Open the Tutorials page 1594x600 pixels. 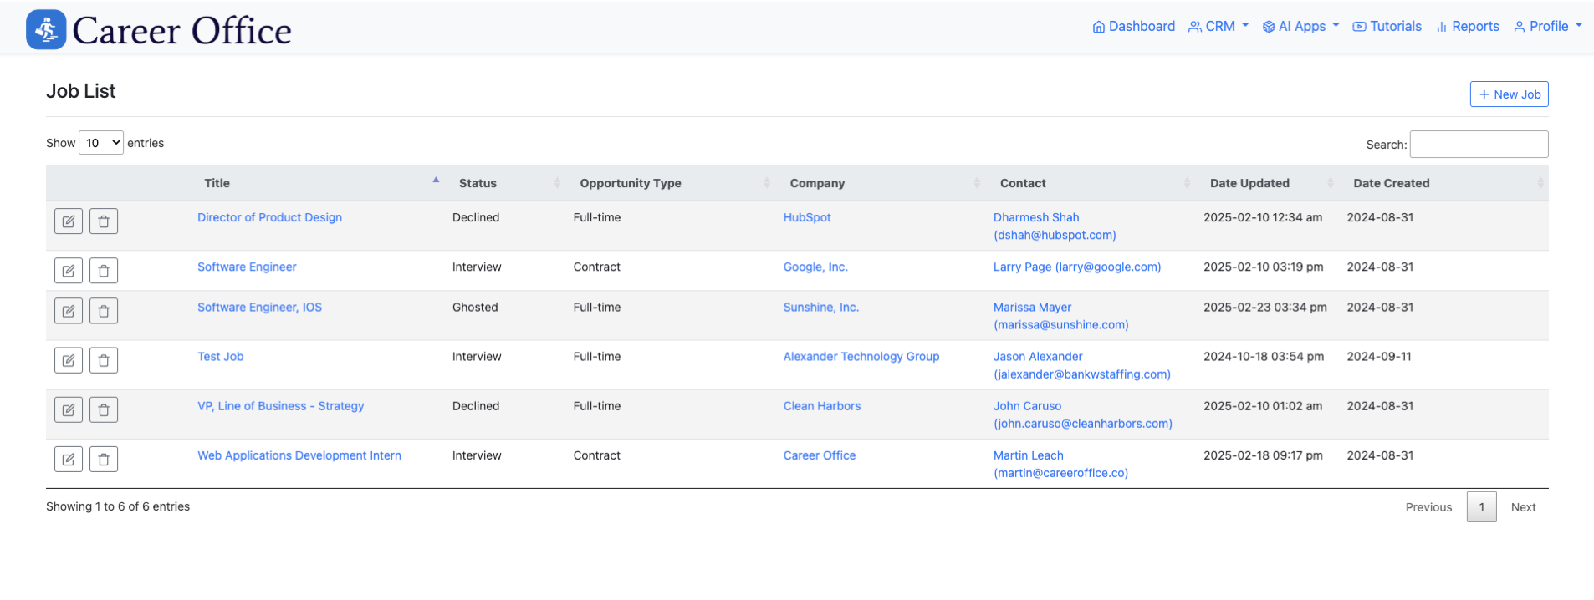pyautogui.click(x=1387, y=27)
